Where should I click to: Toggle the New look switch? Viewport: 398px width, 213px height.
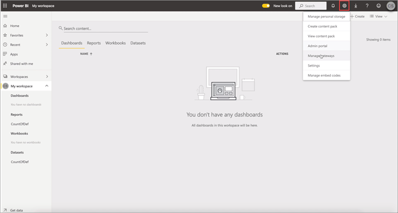(x=266, y=6)
